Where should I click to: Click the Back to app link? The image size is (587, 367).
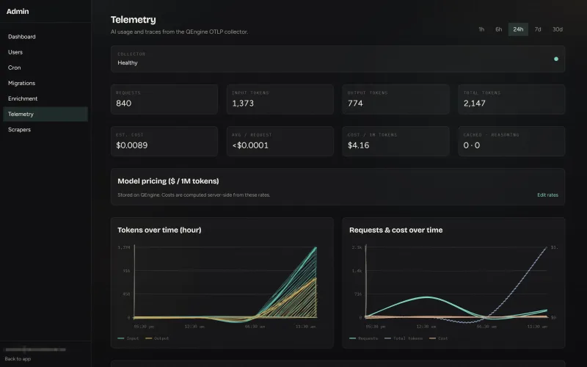(18, 359)
